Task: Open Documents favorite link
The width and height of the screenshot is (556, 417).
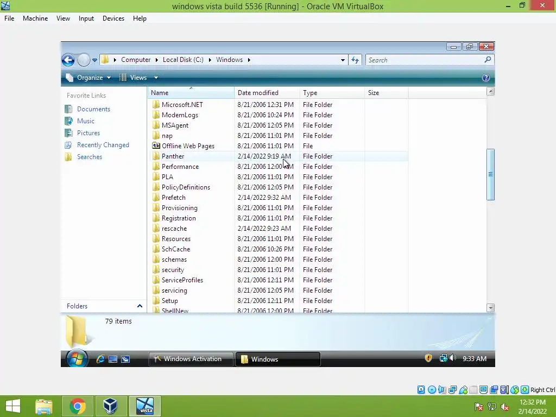Action: (x=93, y=109)
